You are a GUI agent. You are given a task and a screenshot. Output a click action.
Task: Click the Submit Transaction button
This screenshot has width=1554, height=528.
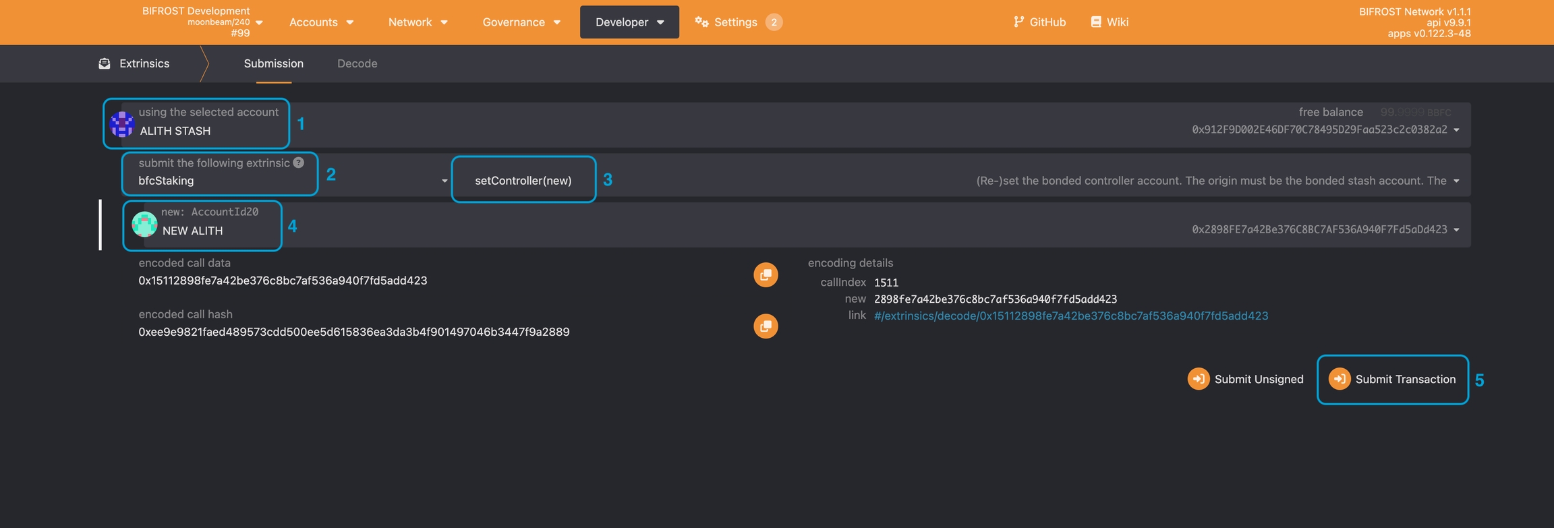(x=1392, y=379)
